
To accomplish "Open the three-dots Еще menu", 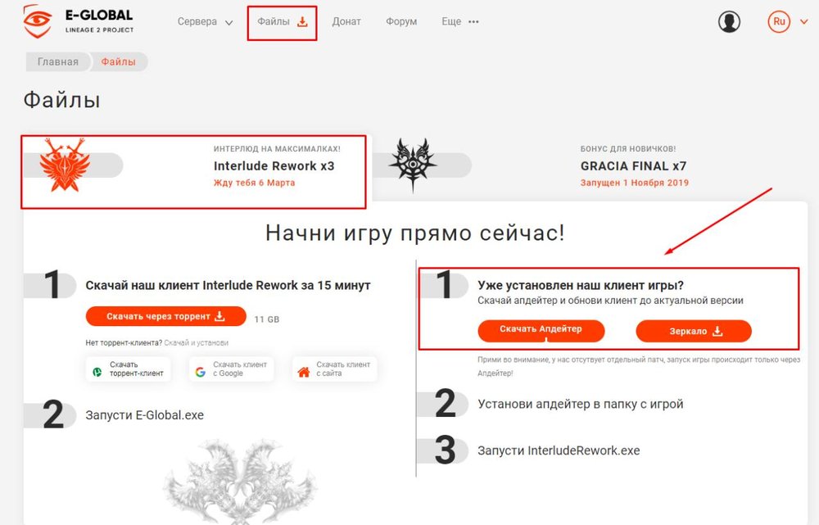I will (473, 22).
